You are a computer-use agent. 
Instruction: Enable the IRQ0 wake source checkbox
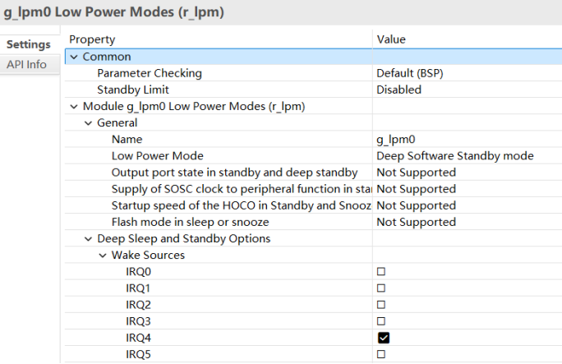pyautogui.click(x=381, y=272)
